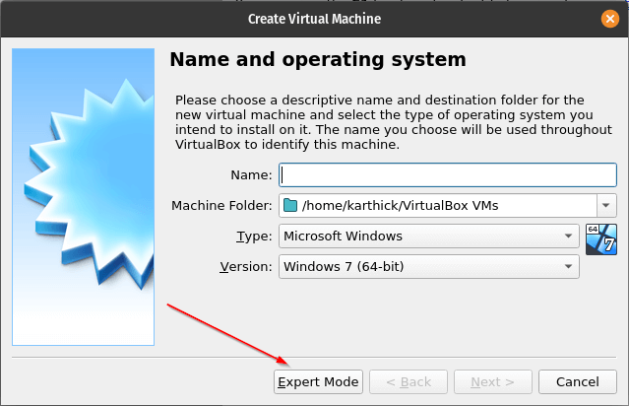Viewport: 629px width, 406px height.
Task: Click the Name text input field
Action: (448, 174)
